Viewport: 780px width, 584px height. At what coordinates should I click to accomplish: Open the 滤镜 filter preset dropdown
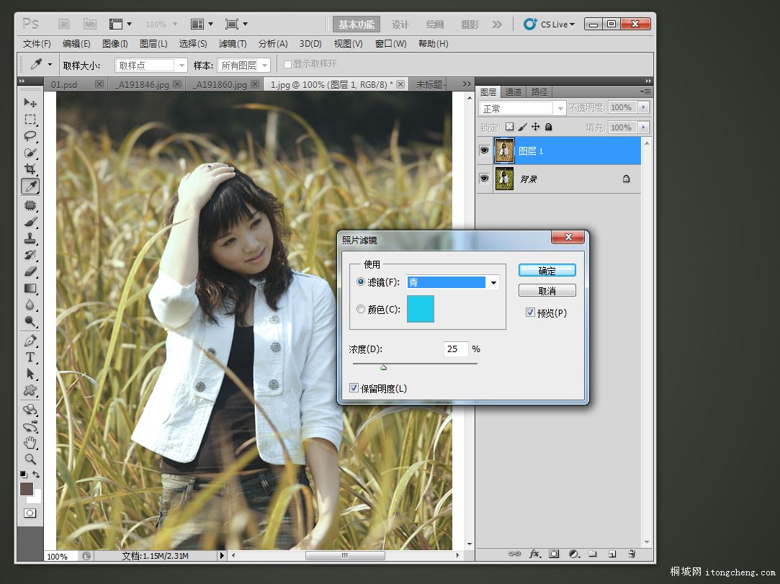pyautogui.click(x=493, y=283)
